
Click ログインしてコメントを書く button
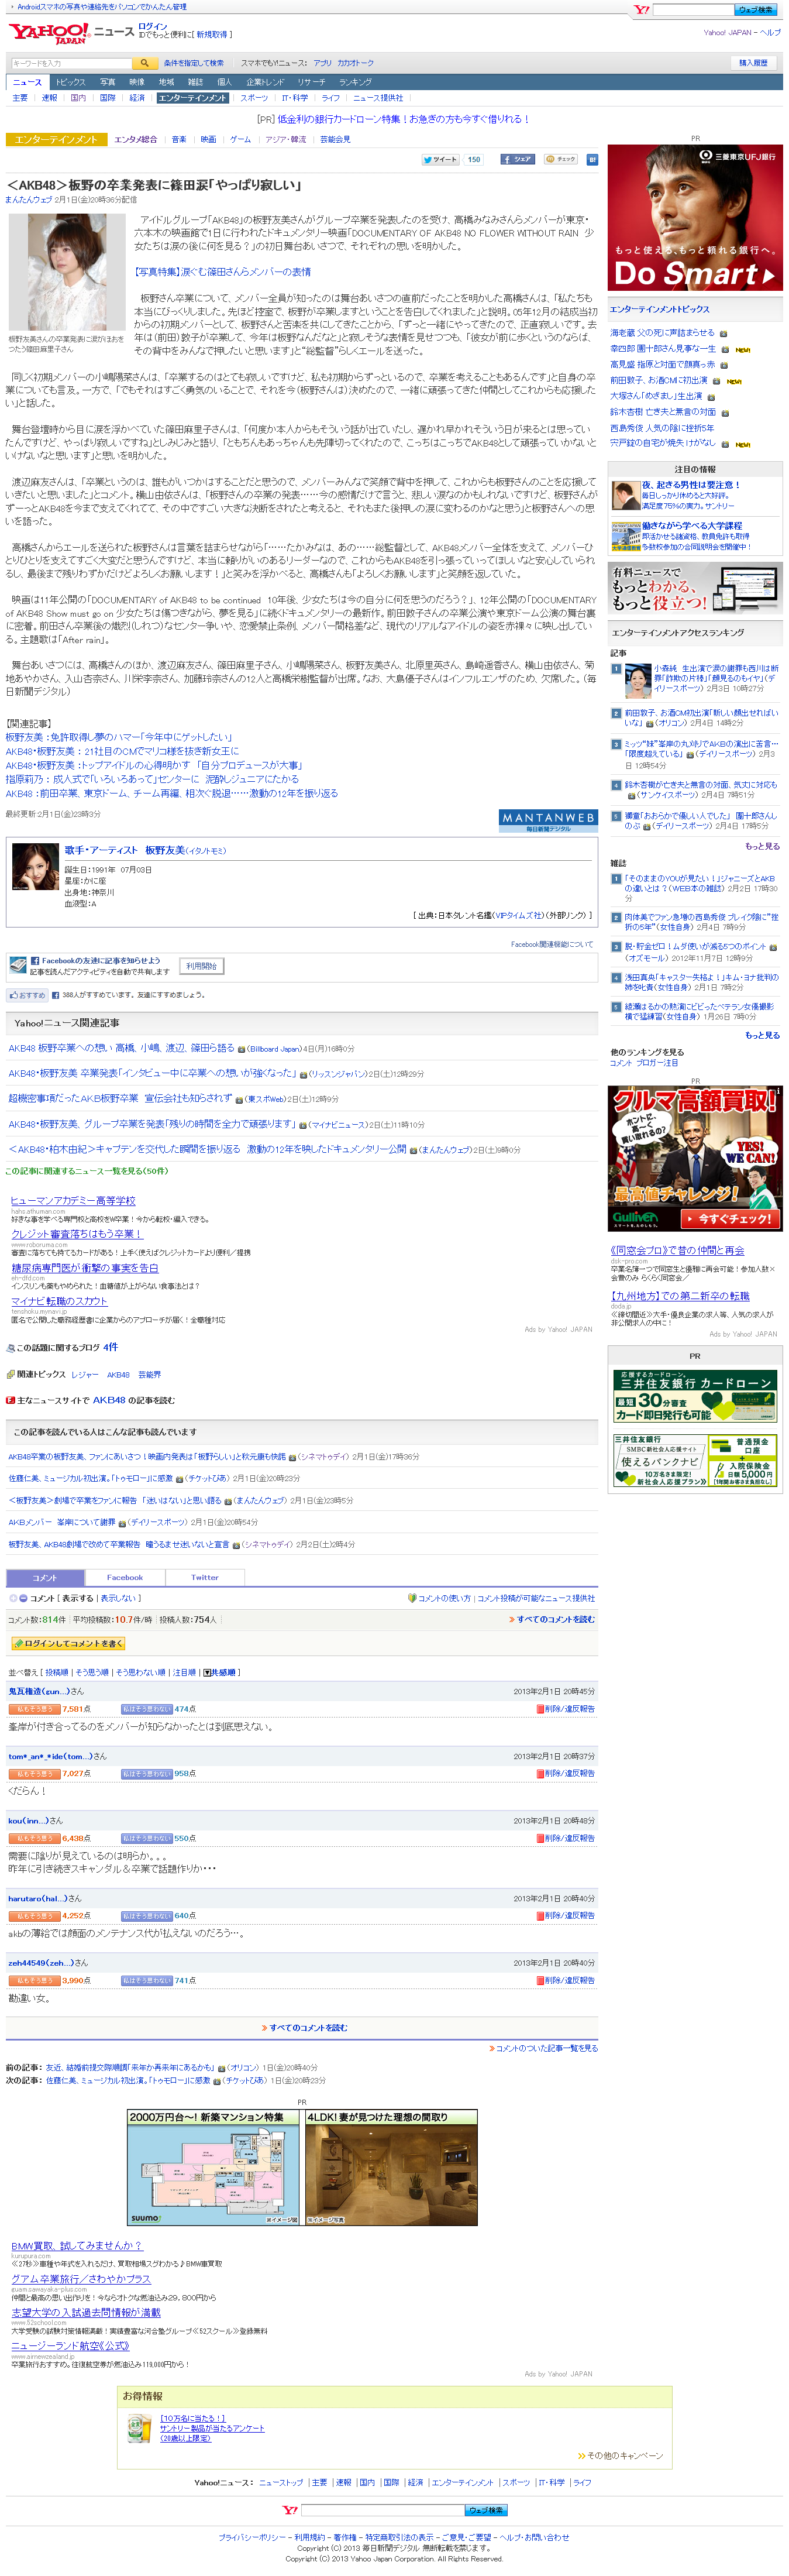point(68,1643)
